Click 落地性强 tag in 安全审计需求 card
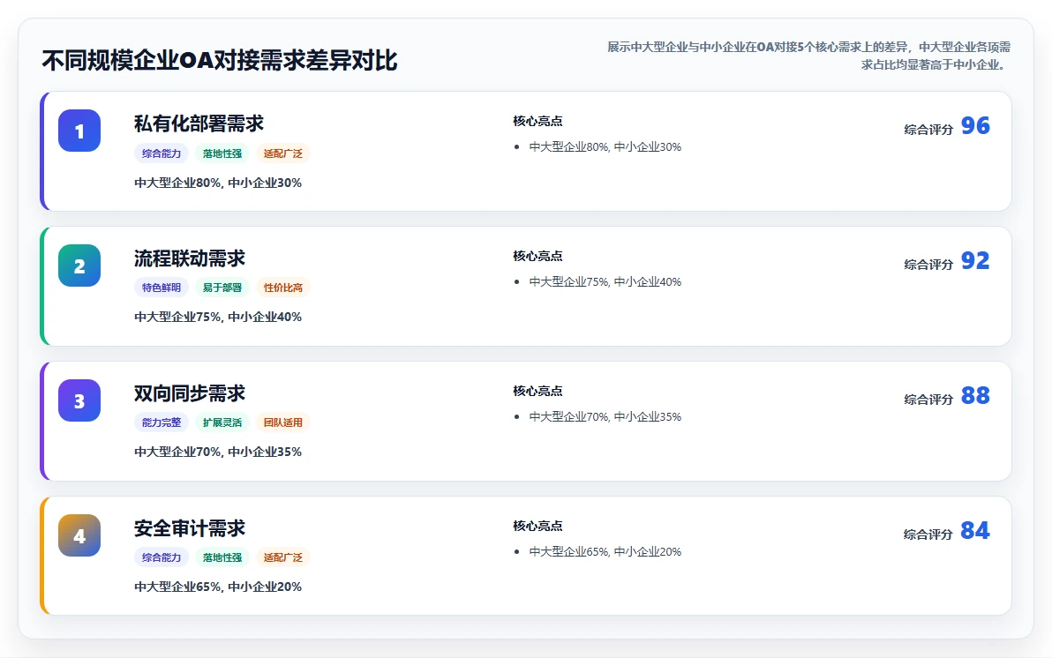The image size is (1052, 658). point(222,557)
